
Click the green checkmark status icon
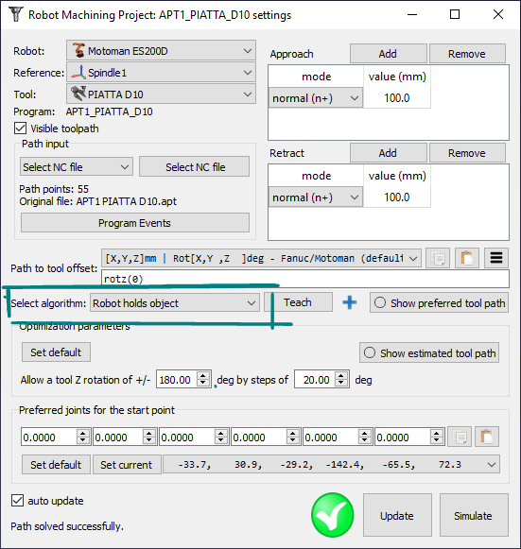coord(332,515)
